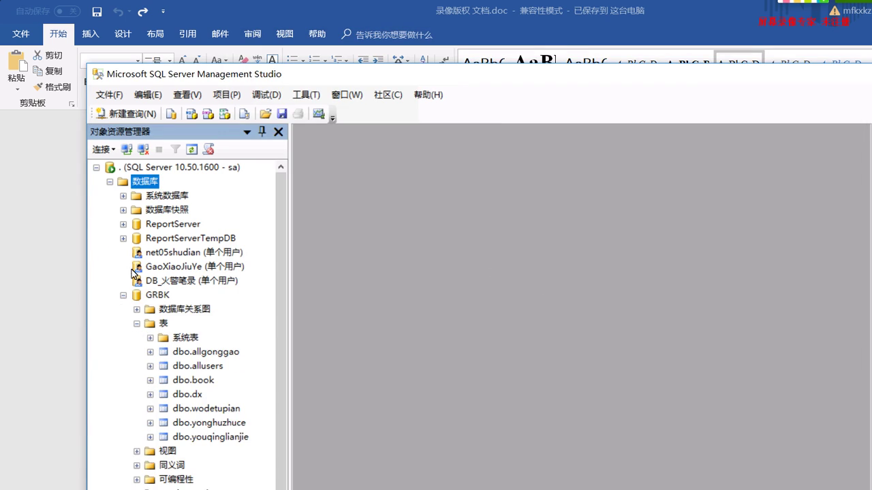Click the script icon with red X
This screenshot has width=872, height=490.
pos(208,149)
